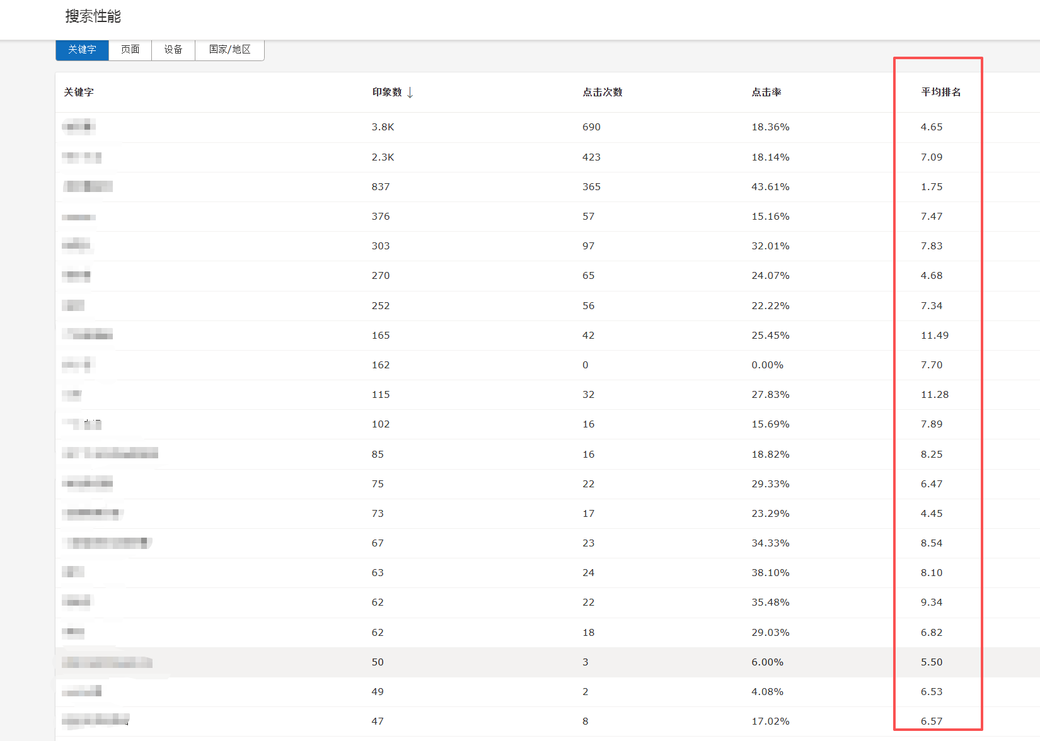This screenshot has height=741, width=1040.
Task: Click the blurred keyword with 837 impressions
Action: coord(88,186)
